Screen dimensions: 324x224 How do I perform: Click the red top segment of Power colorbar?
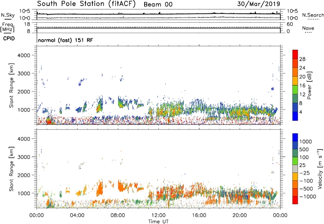tap(295, 55)
